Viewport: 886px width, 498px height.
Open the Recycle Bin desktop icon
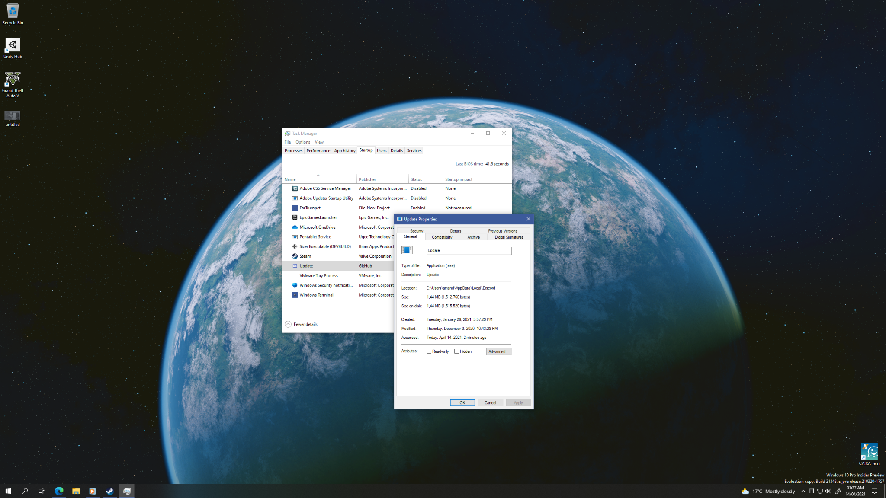click(x=13, y=14)
